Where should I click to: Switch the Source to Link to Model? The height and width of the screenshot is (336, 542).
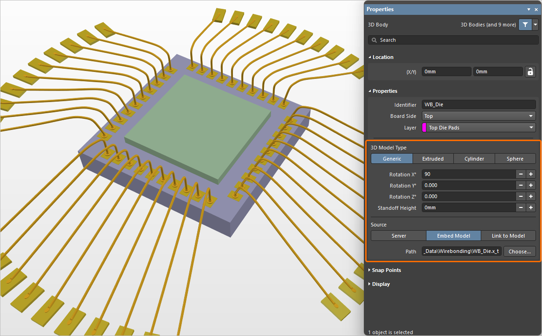[x=509, y=235]
